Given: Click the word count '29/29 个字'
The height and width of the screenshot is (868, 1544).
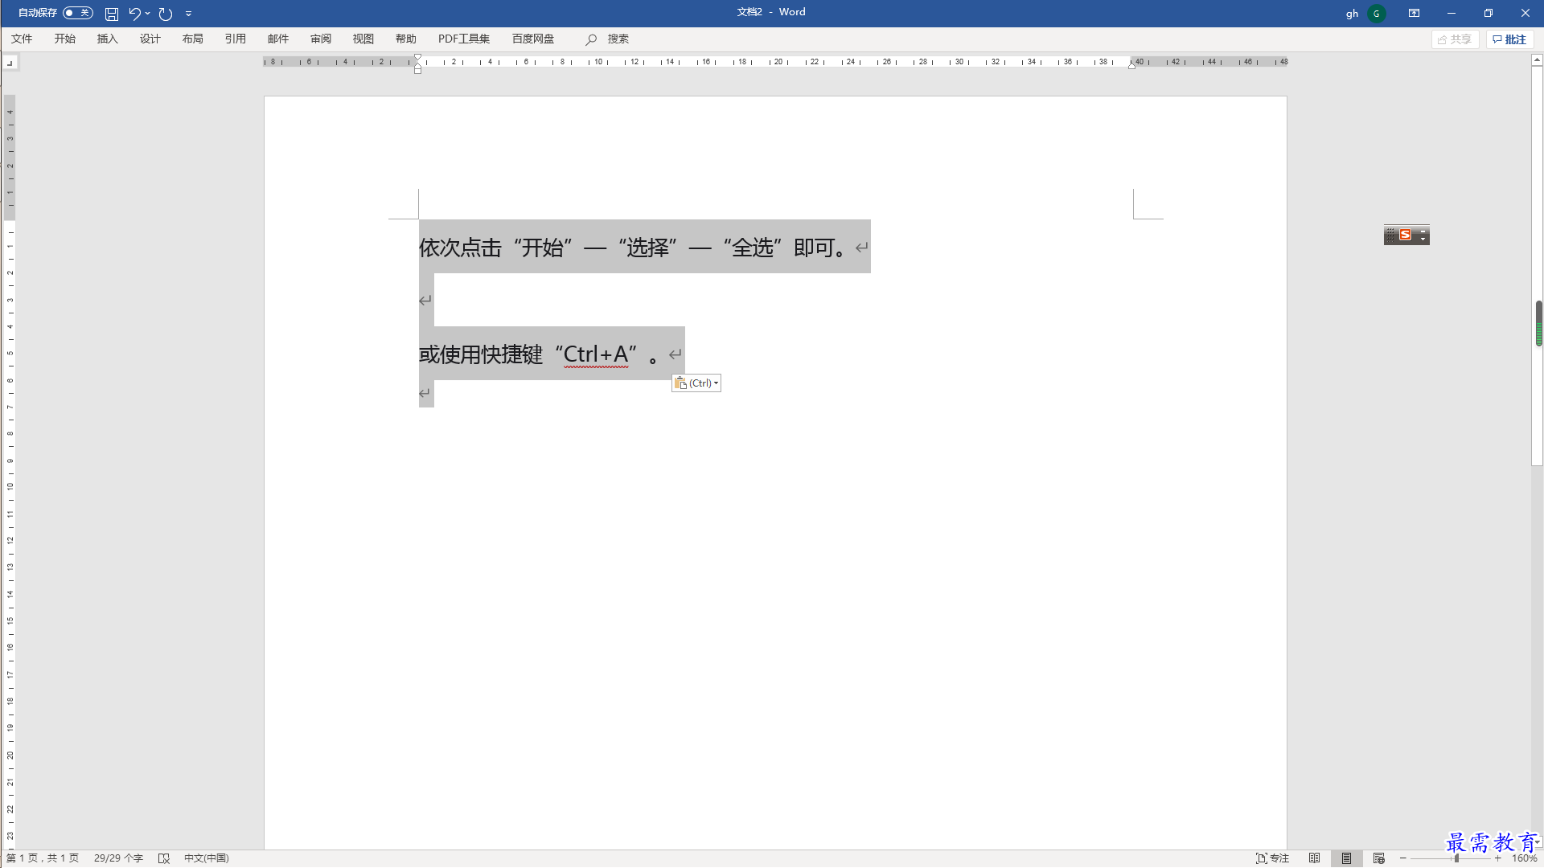Looking at the screenshot, I should pyautogui.click(x=118, y=858).
